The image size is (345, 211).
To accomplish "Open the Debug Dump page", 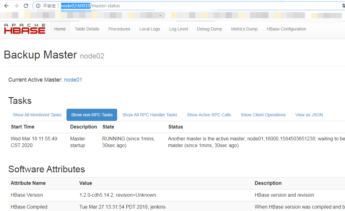I will click(x=210, y=29).
